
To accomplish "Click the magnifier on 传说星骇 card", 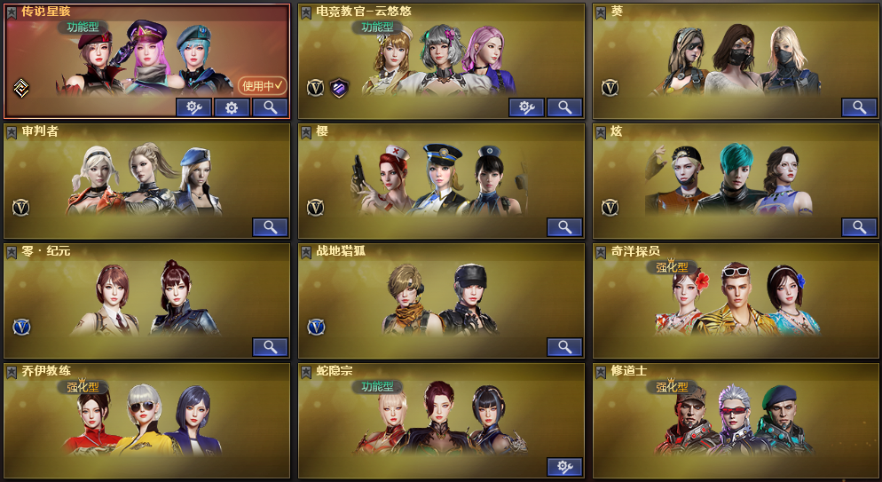I will click(x=270, y=107).
